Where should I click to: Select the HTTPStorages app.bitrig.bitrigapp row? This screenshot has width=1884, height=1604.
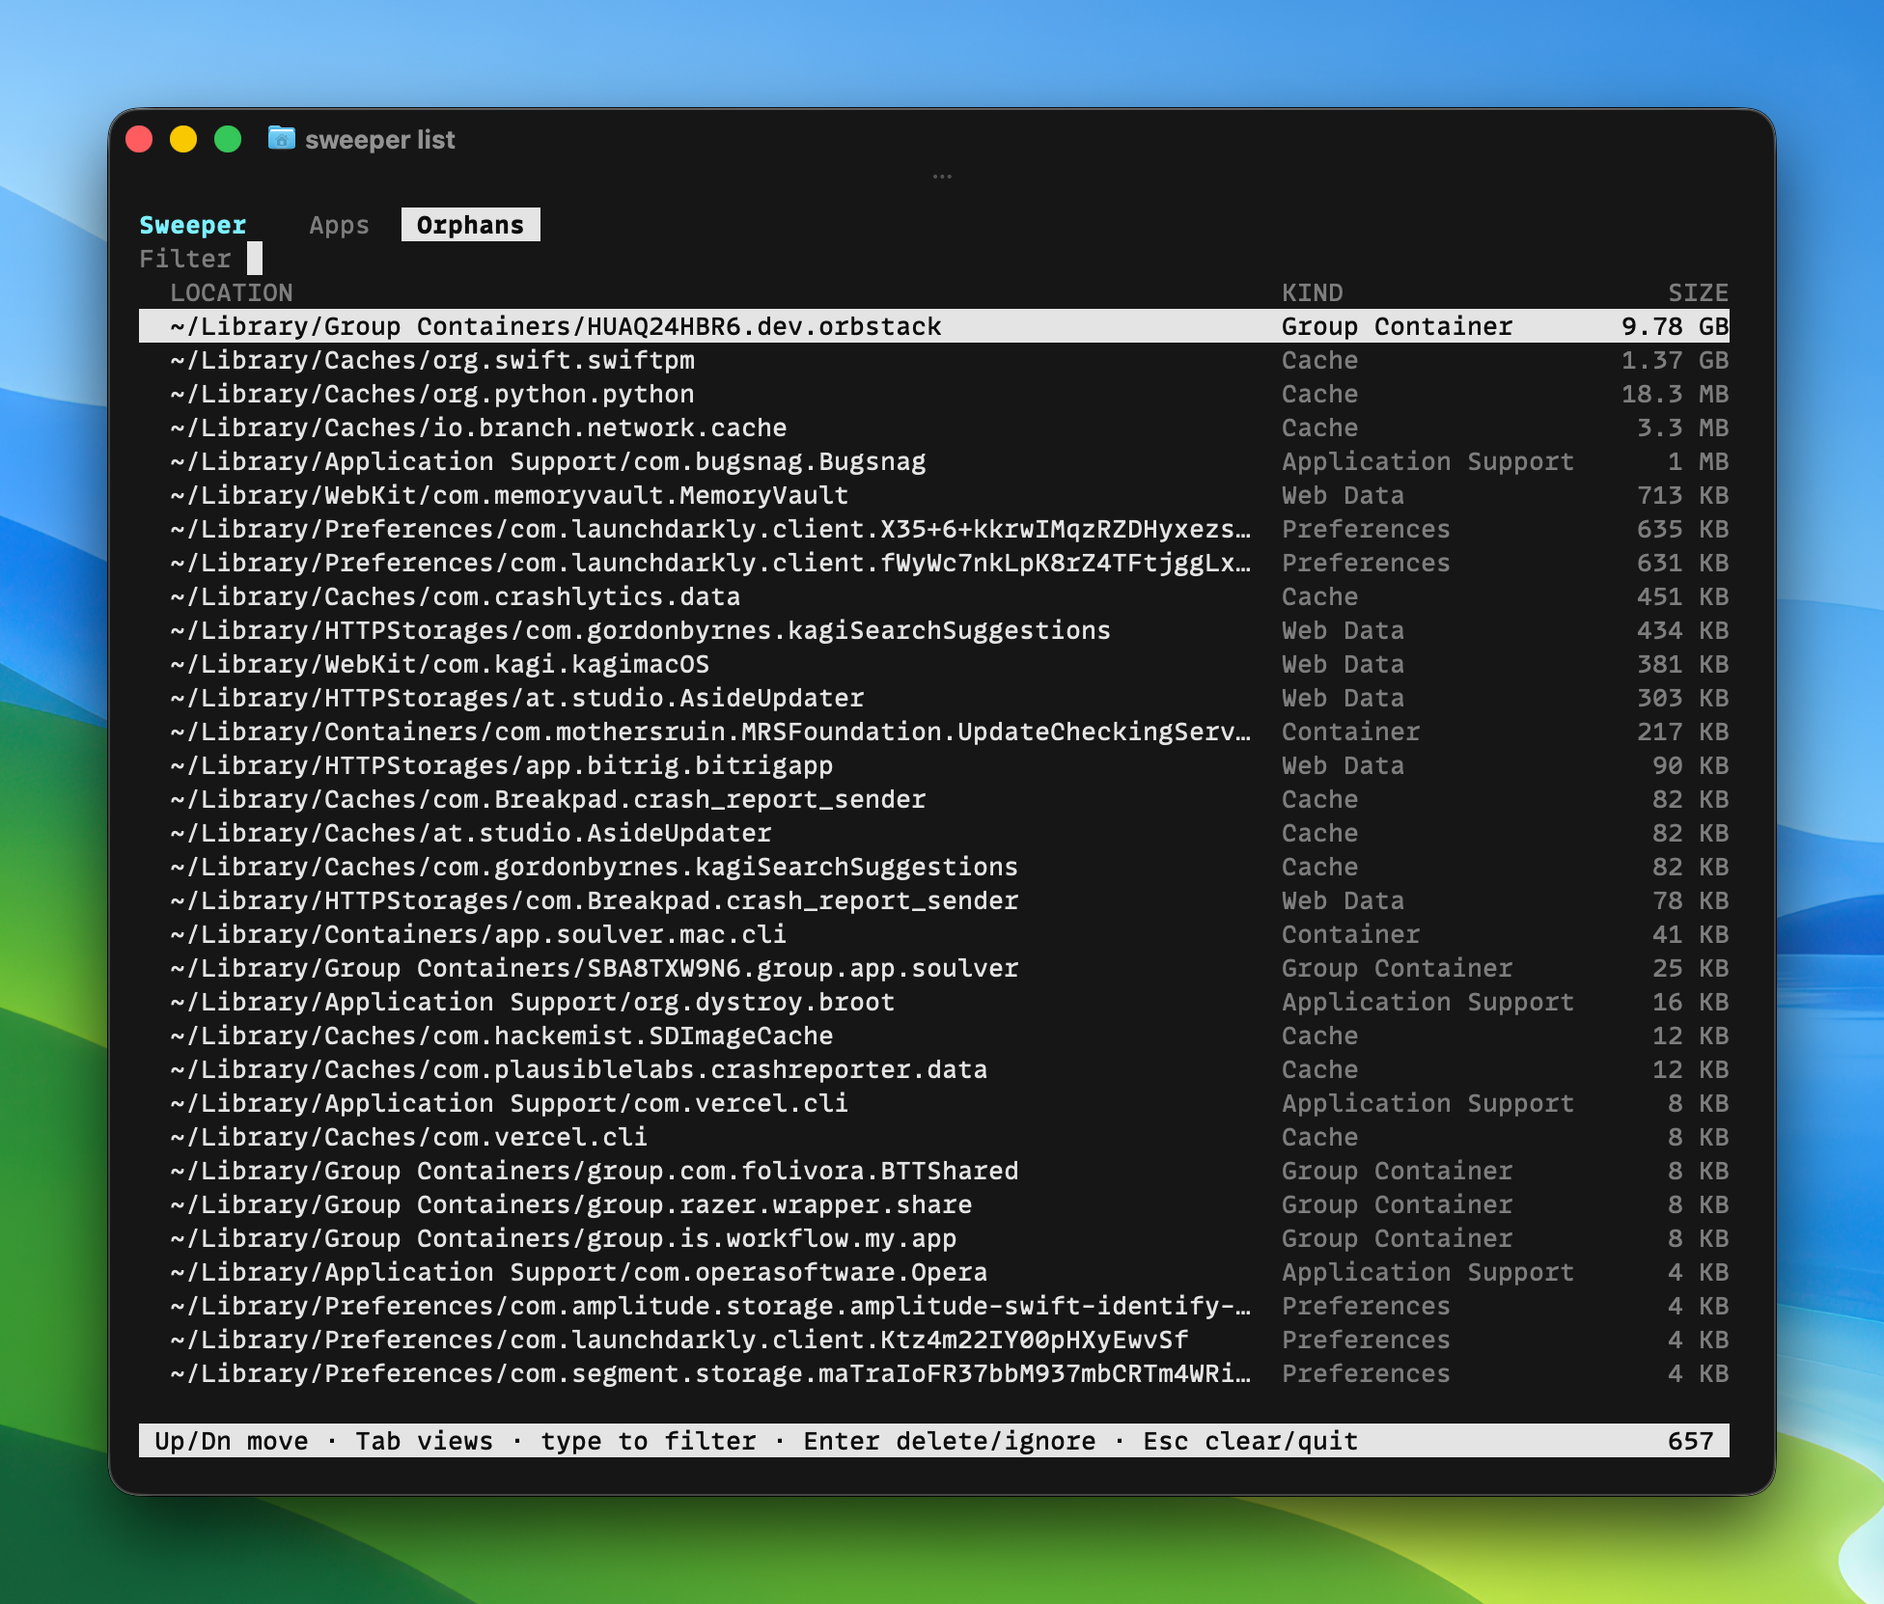934,765
